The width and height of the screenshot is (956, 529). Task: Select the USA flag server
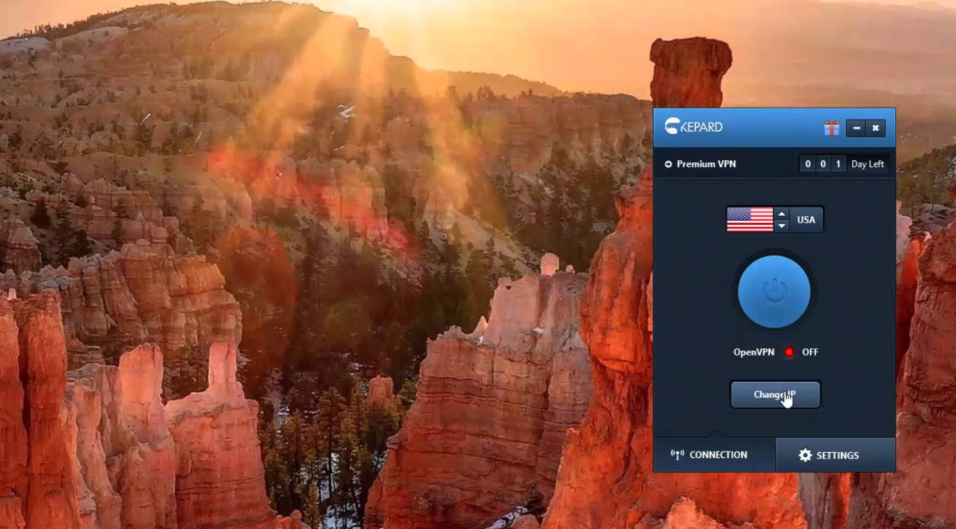[750, 219]
